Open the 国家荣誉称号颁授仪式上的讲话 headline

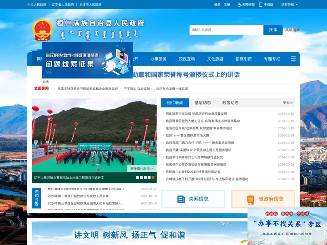coord(186,74)
